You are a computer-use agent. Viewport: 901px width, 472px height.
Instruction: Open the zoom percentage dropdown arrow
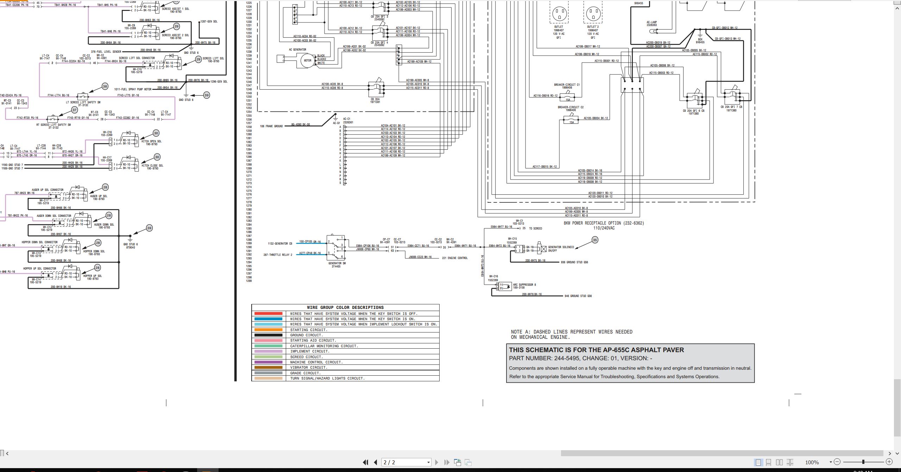point(831,462)
